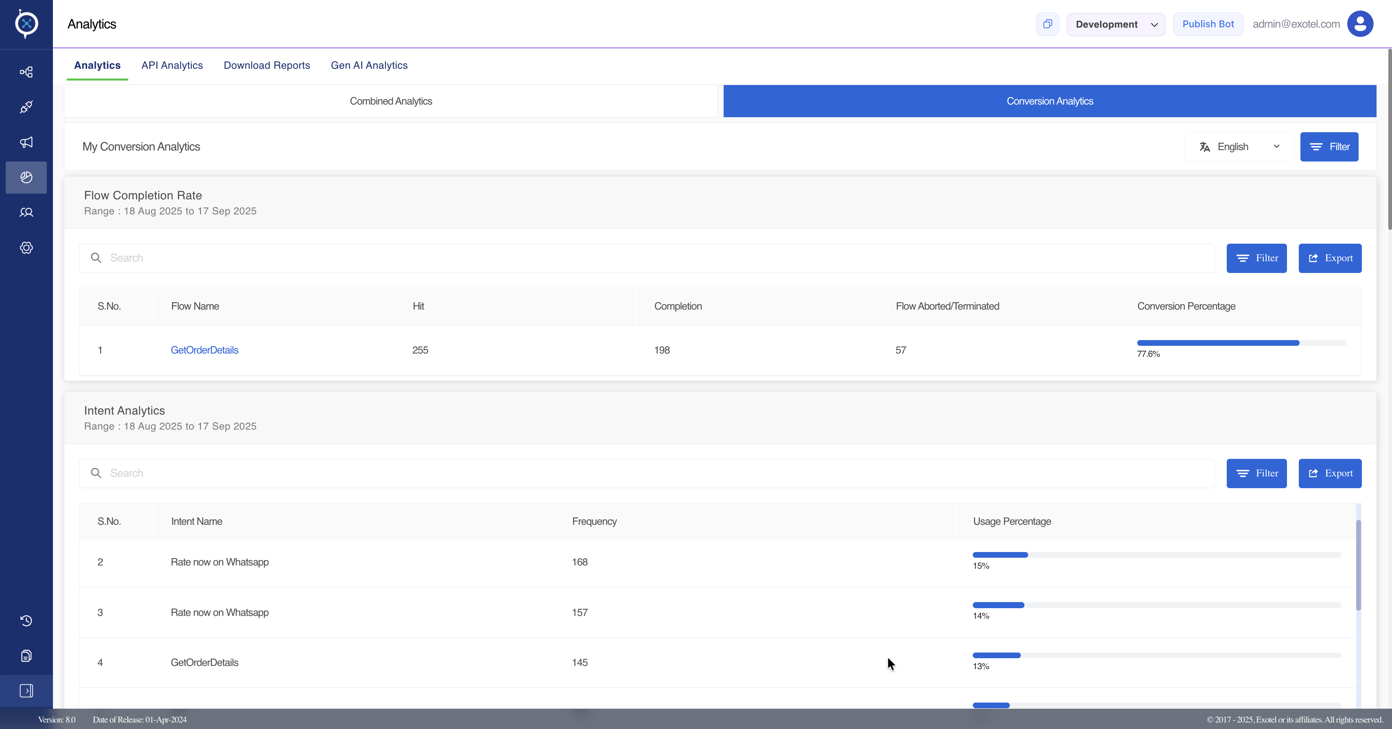Viewport: 1392px width, 729px height.
Task: Click the Flow Completion Rate search field
Action: (x=646, y=258)
